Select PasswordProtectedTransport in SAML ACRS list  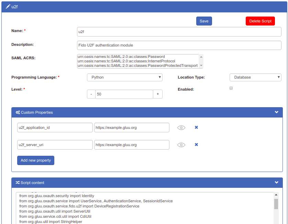[137, 65]
